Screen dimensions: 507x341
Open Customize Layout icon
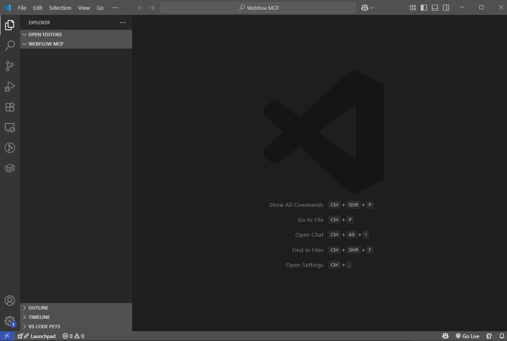click(413, 8)
